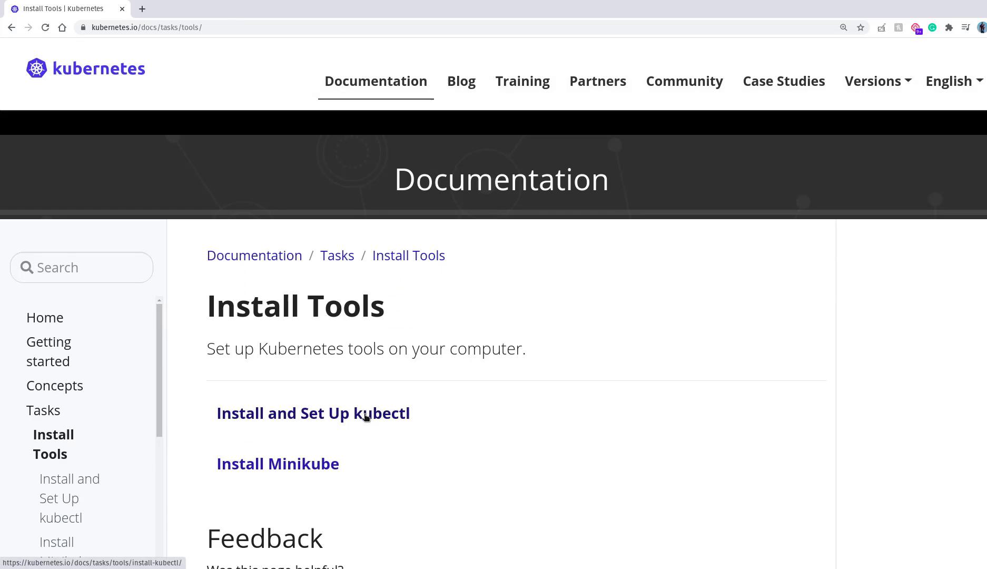Screen dimensions: 987x569
Task: Open the English language dropdown
Action: 953,81
